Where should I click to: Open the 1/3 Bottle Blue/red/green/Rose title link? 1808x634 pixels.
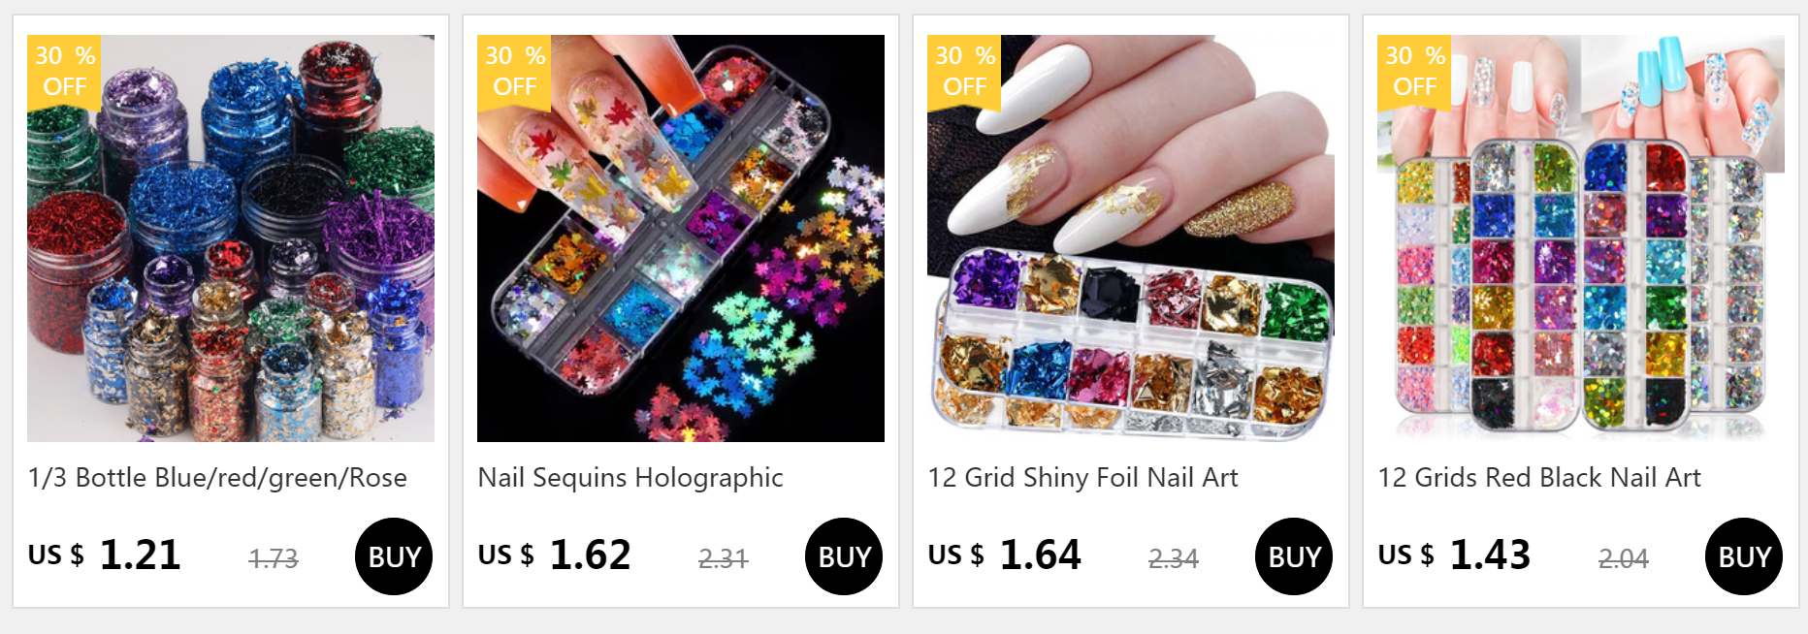pos(217,478)
